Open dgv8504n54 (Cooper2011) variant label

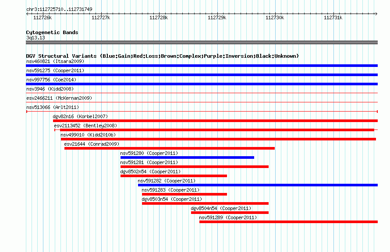[221, 208]
